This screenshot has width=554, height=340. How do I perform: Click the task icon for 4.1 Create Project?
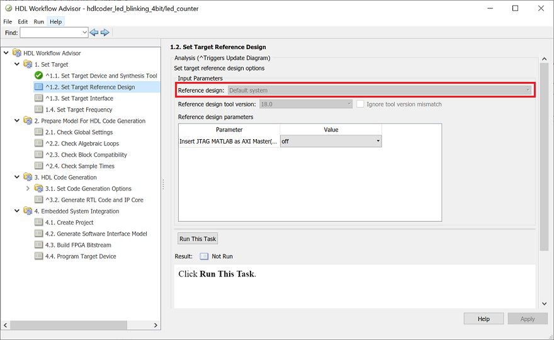point(39,222)
